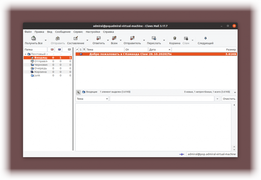
Task: Open the Настройки menu
Action: (93, 32)
